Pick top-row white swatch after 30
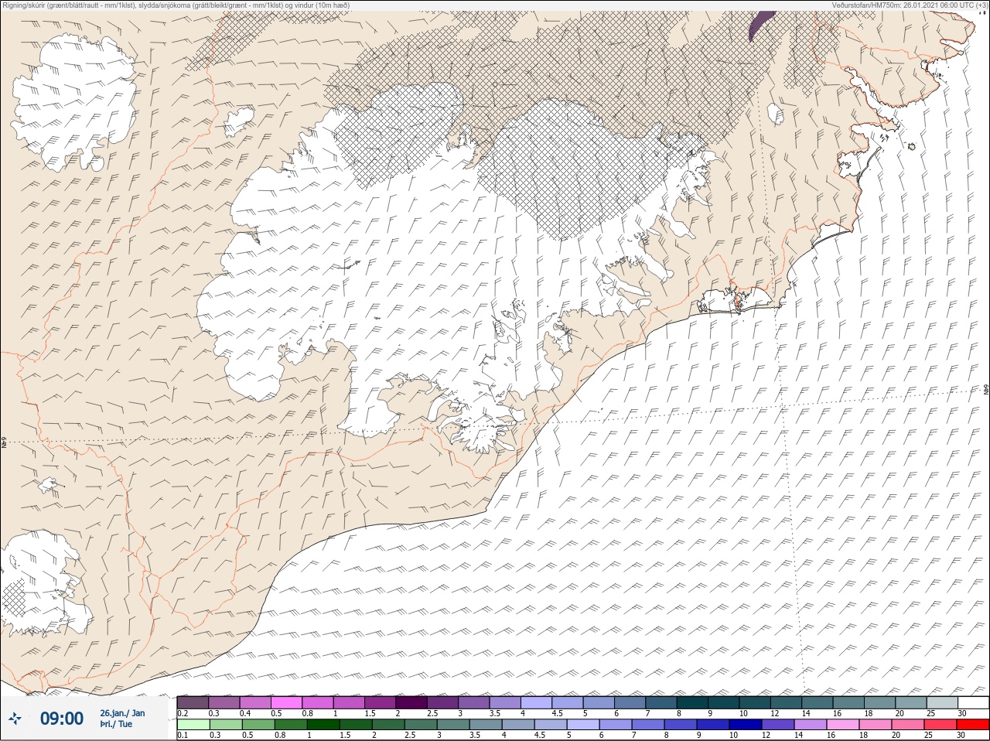Image resolution: width=990 pixels, height=741 pixels. [x=974, y=702]
